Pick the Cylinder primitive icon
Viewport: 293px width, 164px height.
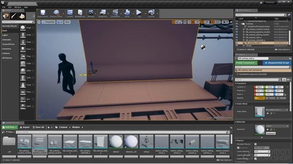click(x=23, y=78)
